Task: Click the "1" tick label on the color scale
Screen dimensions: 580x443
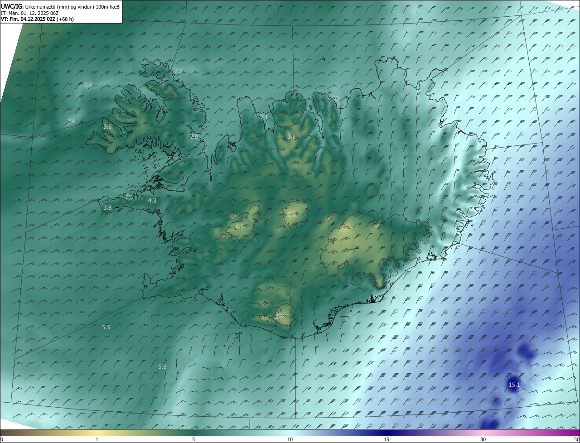Action: (x=97, y=439)
